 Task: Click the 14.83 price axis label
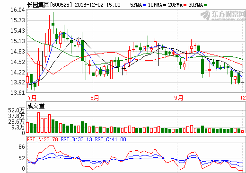coord(18,52)
